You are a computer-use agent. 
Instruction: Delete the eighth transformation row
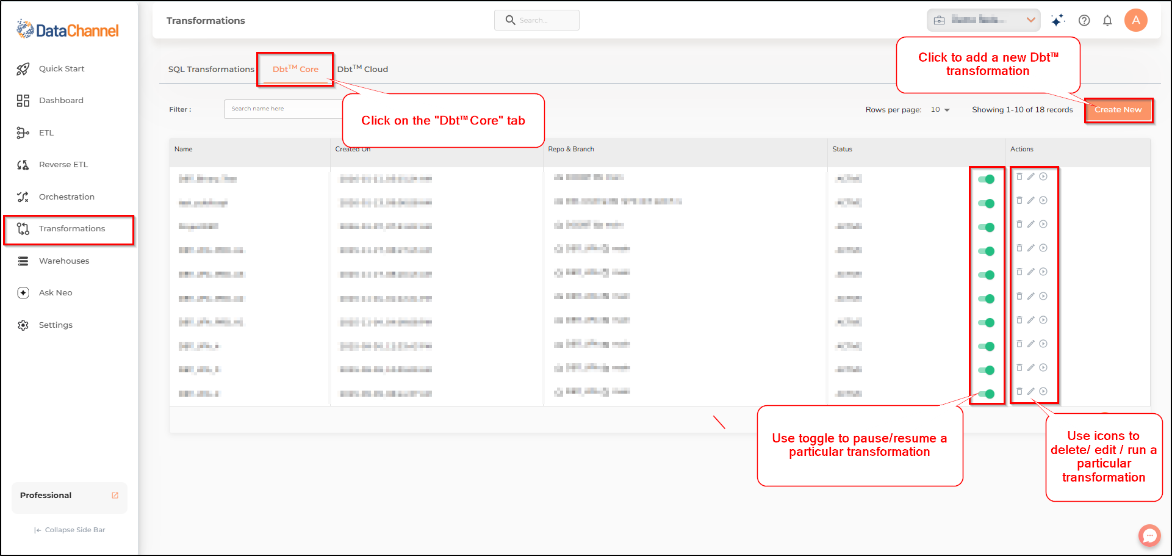[x=1019, y=344]
